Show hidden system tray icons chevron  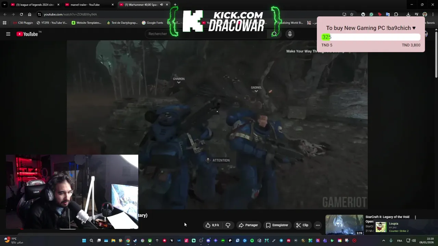(384, 241)
